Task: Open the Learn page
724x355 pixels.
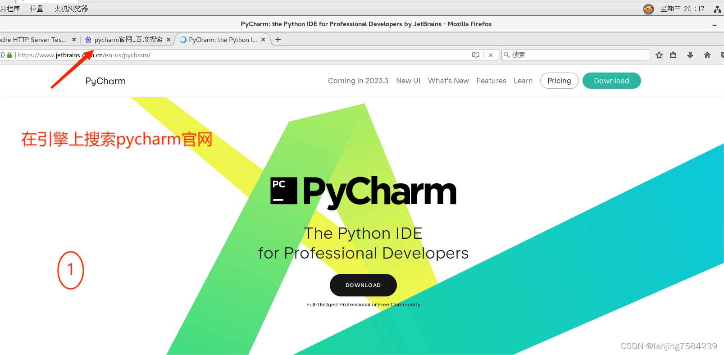Action: click(x=523, y=81)
